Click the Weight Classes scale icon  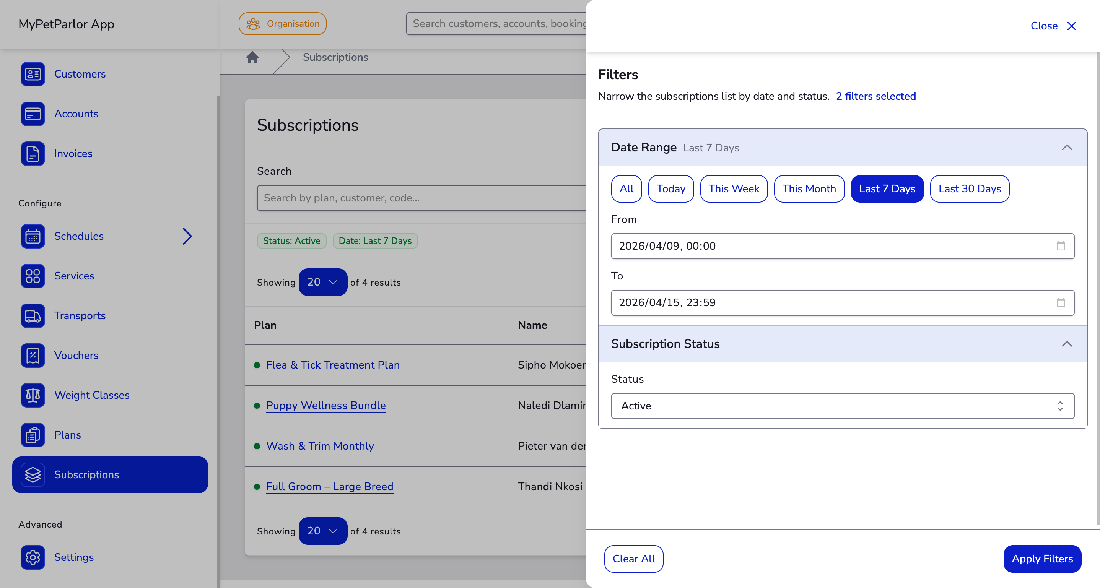point(33,395)
